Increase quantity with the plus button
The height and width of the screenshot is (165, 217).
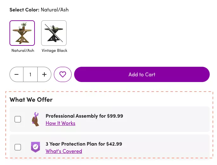(x=44, y=74)
